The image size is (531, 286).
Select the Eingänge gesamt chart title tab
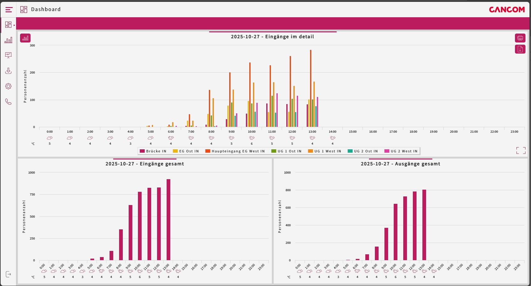point(145,164)
